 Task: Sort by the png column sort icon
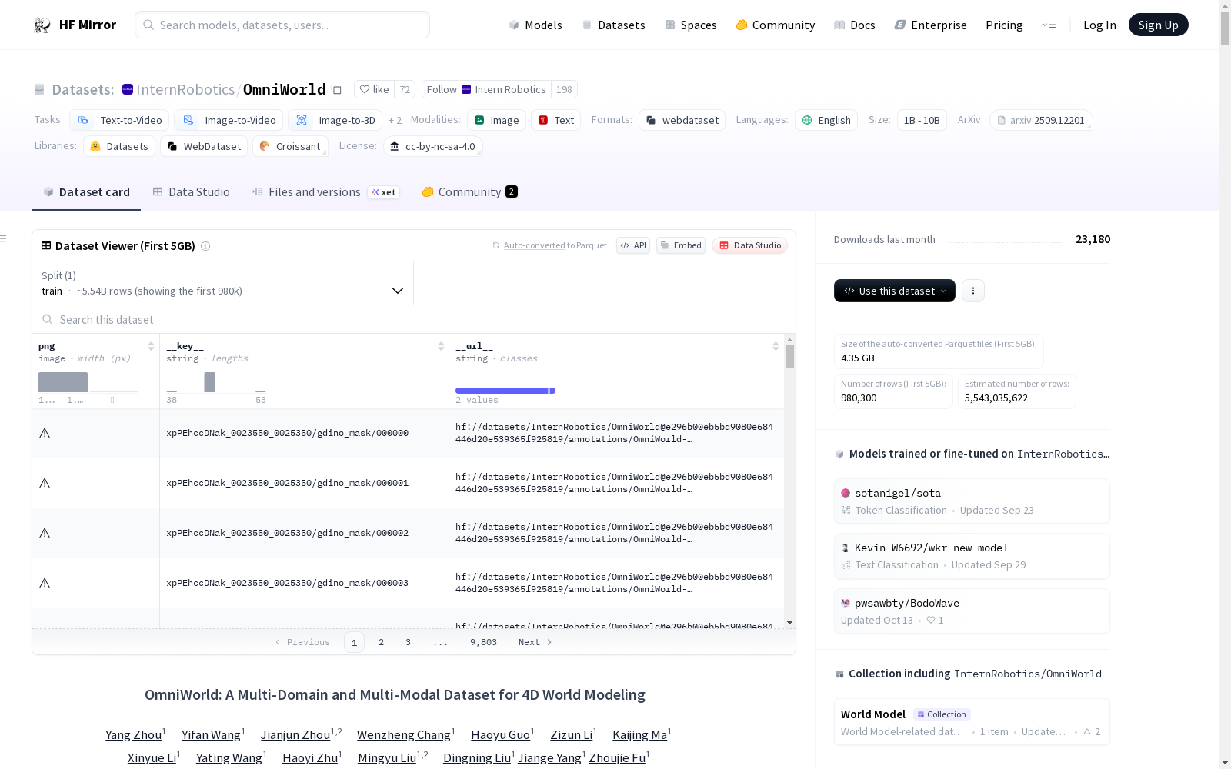point(151,346)
